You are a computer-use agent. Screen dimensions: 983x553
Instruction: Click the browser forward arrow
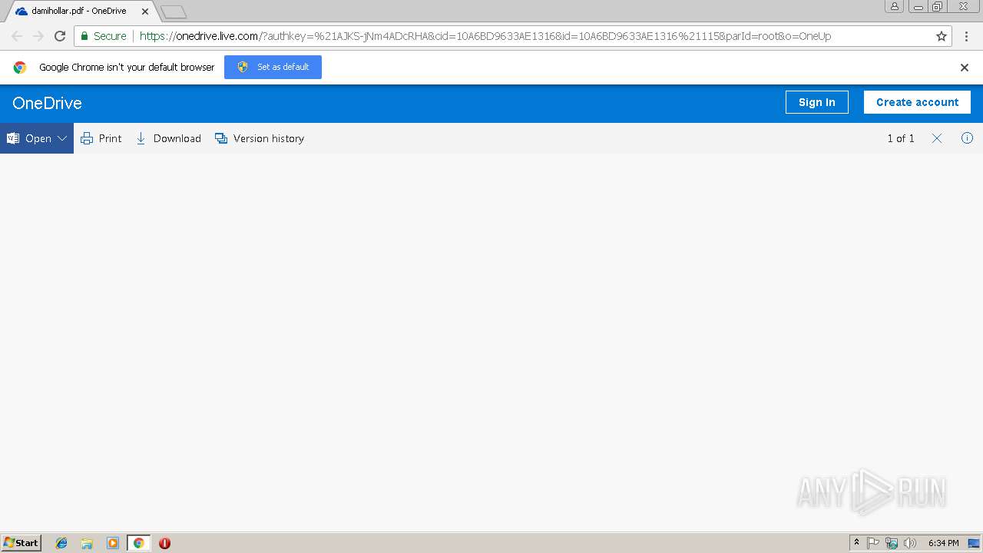(38, 36)
